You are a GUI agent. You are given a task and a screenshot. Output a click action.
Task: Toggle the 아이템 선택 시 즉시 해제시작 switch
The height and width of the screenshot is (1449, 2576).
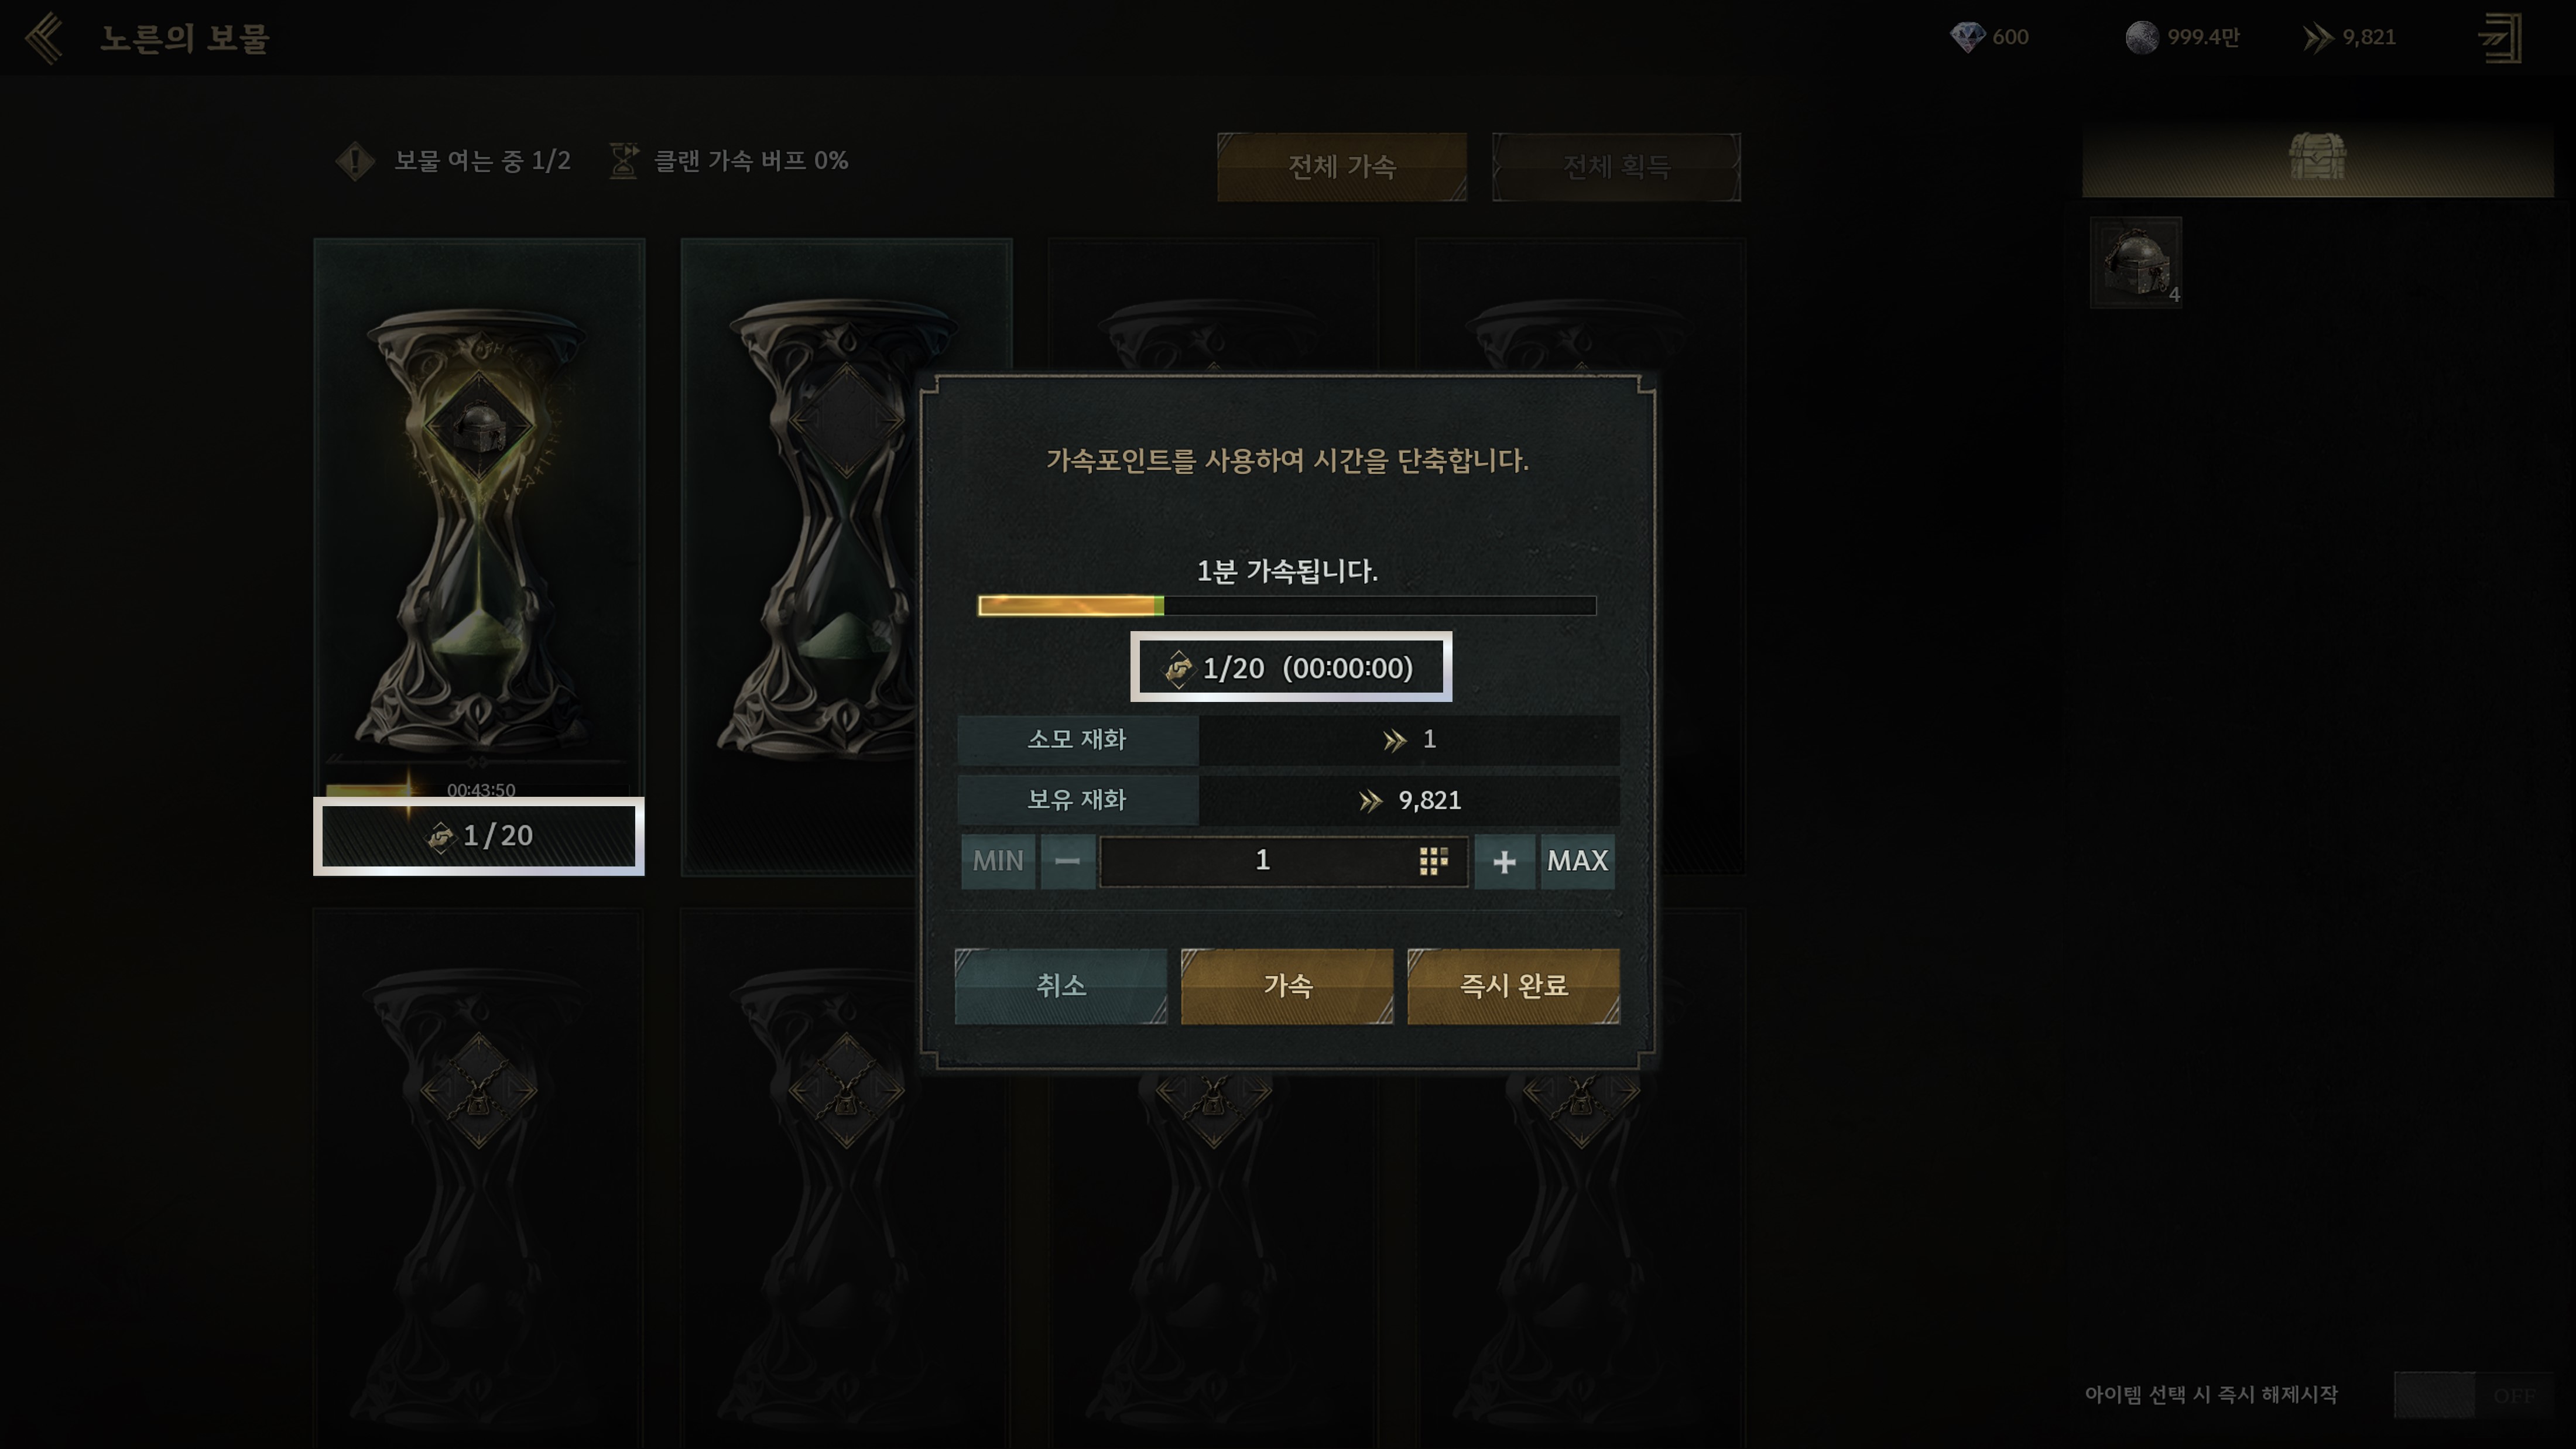coord(2473,1394)
